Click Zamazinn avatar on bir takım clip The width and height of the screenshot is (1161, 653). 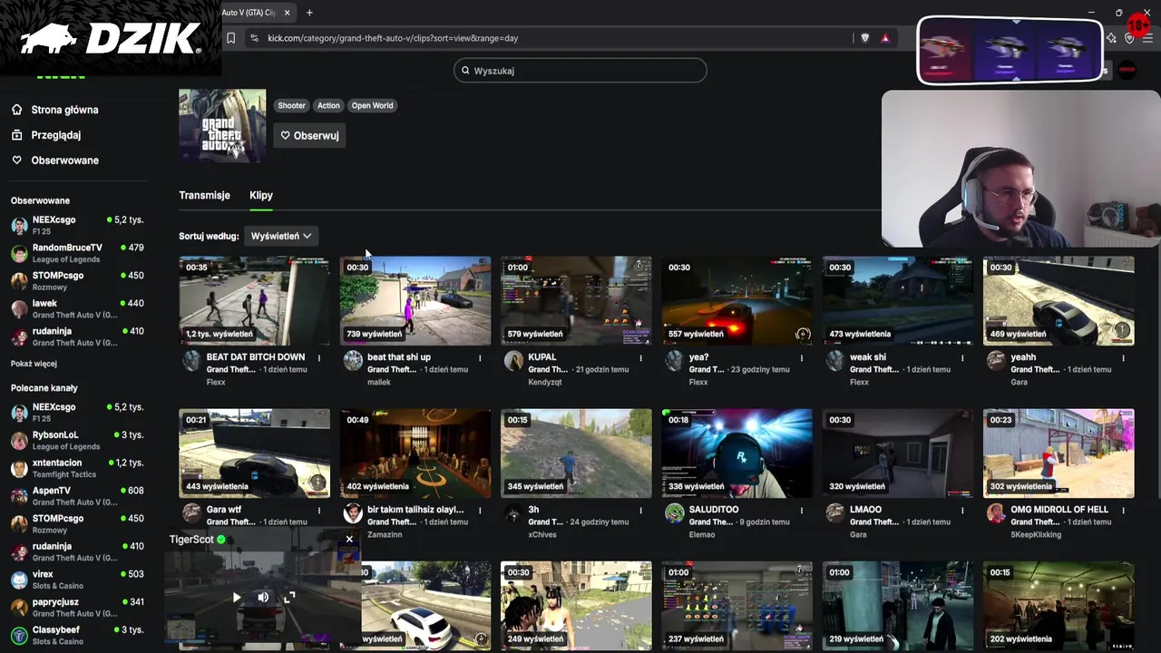point(353,513)
